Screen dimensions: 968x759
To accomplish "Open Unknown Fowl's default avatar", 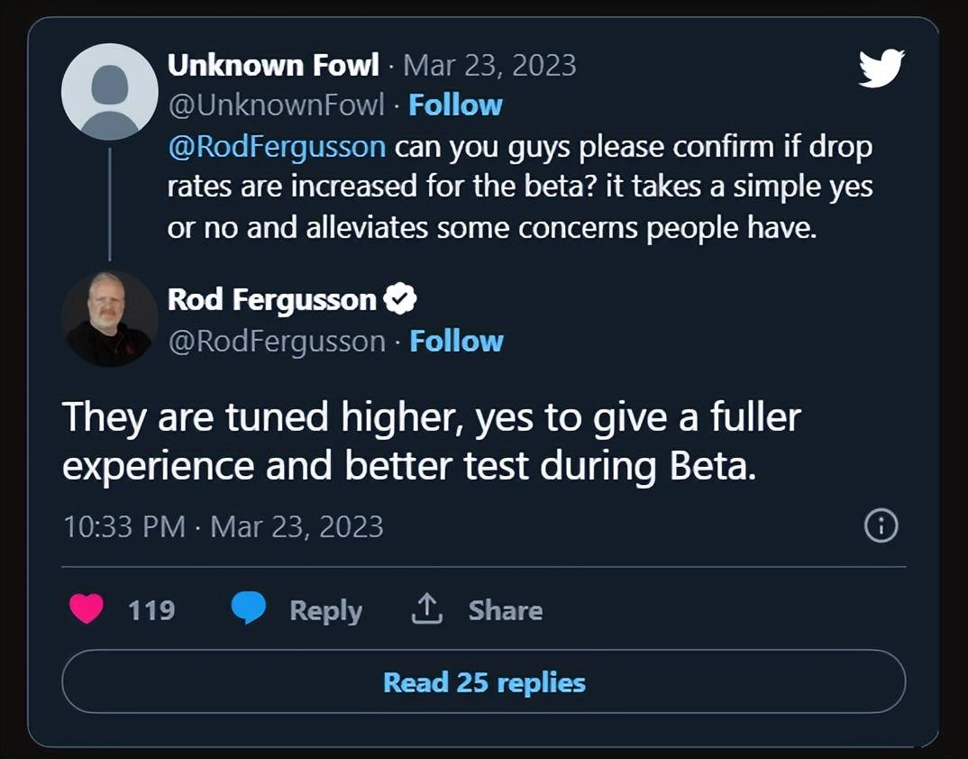I will coord(110,92).
